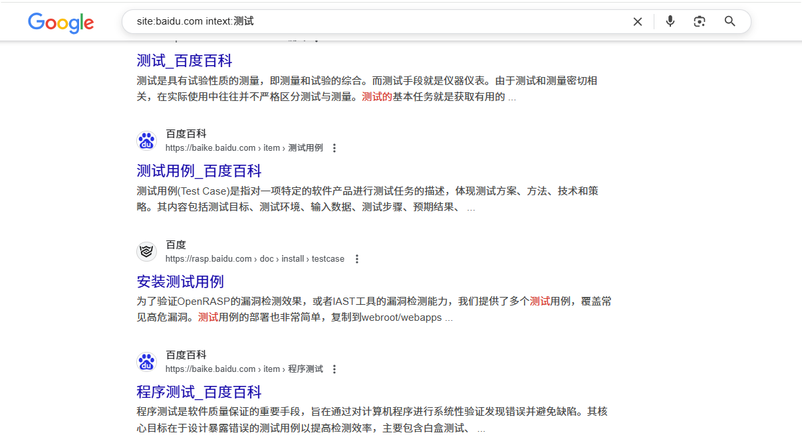Click 百度 site name above rasp result
Screen dimensions: 802x445
176,245
